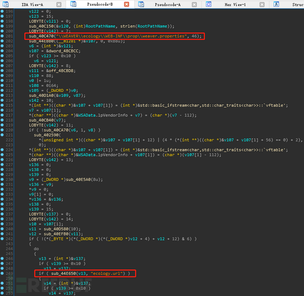Switch to the Pseudocode-A tab
The image size is (304, 296).
coord(167,4)
